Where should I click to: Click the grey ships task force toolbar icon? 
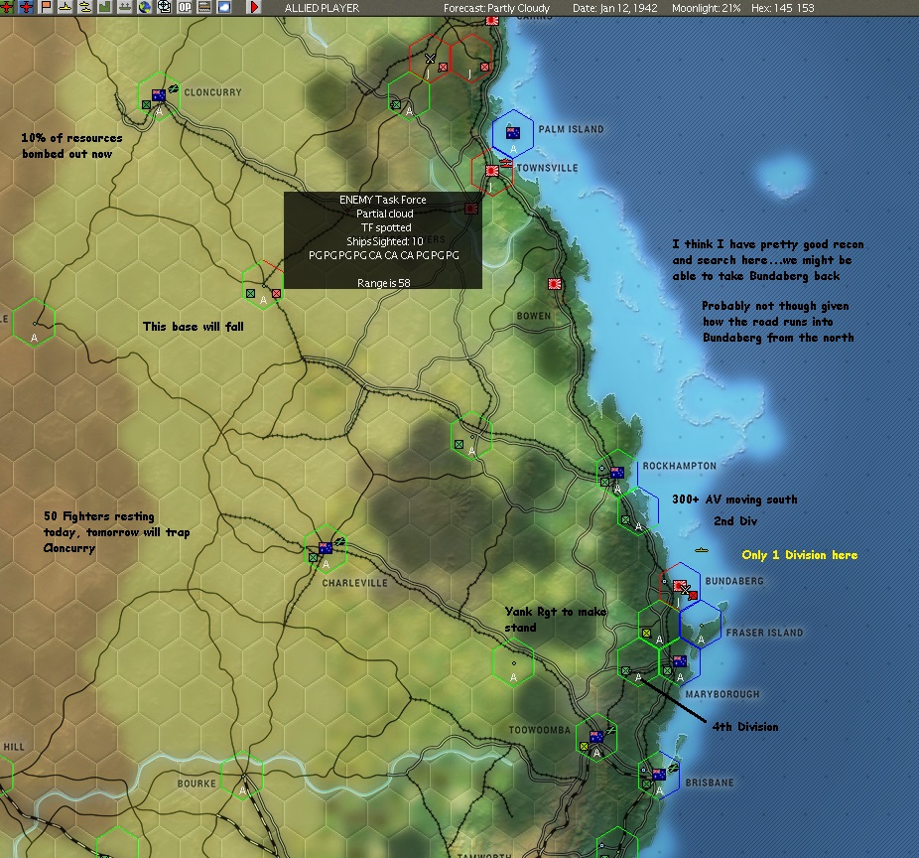pyautogui.click(x=125, y=7)
